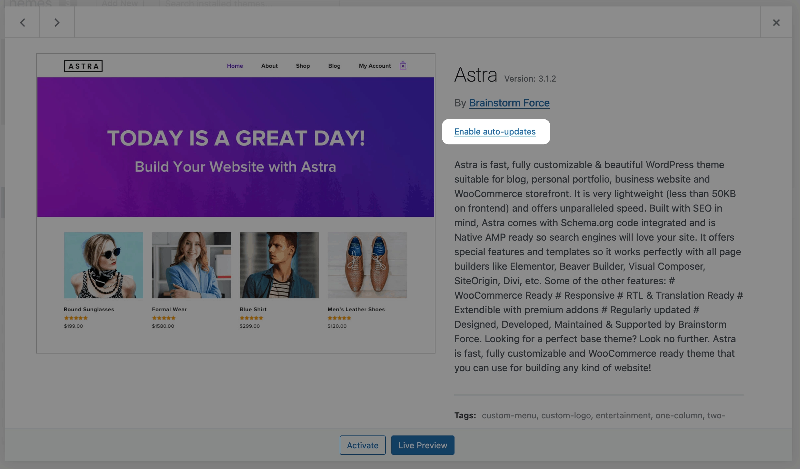Screen dimensions: 800x469
Task: Click the 'Tags:' label
Action: point(465,415)
